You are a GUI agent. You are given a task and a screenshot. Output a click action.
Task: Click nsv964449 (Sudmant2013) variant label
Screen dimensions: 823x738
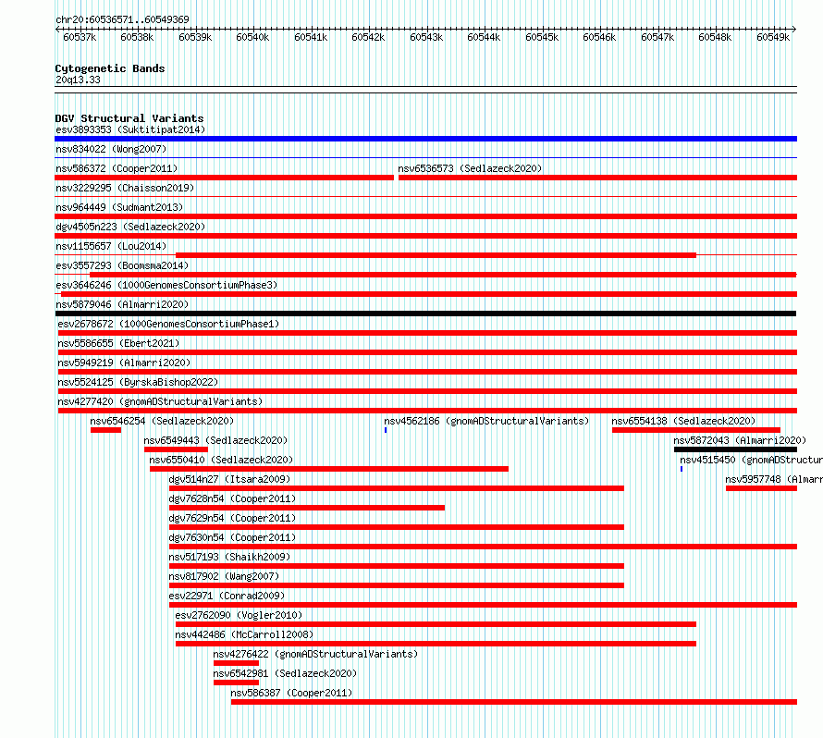click(119, 207)
